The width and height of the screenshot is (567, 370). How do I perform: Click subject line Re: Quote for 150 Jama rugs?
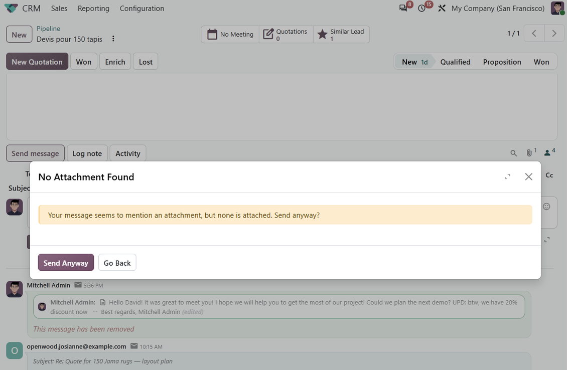[x=103, y=361]
